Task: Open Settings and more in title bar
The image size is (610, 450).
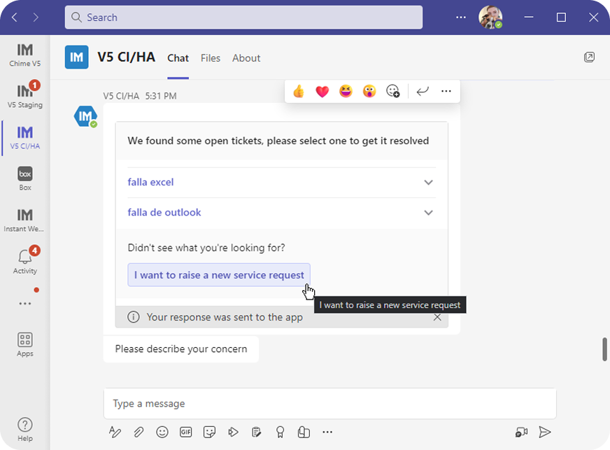Action: [x=461, y=17]
